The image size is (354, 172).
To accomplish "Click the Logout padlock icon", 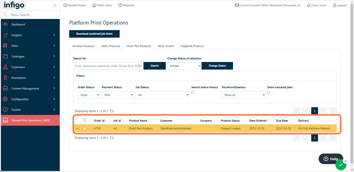I will [x=335, y=5].
